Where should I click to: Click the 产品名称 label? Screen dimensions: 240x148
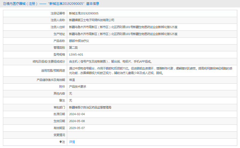[x=59, y=41]
